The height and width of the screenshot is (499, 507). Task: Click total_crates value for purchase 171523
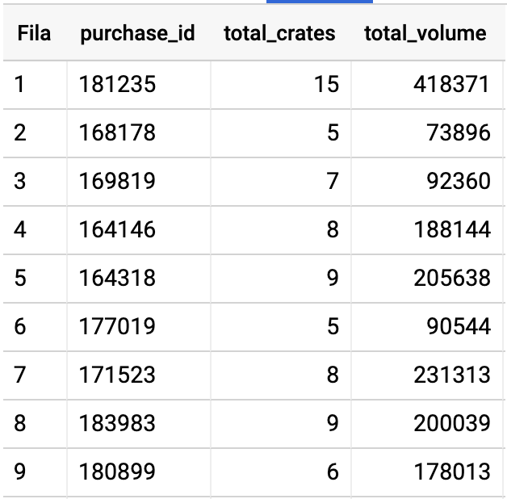(333, 375)
